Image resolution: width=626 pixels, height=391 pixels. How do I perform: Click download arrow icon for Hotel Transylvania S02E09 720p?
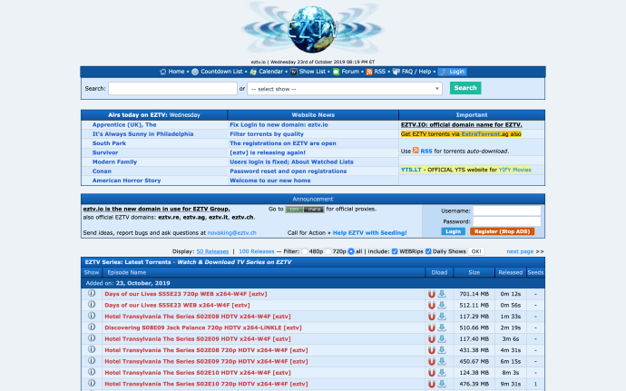442,360
